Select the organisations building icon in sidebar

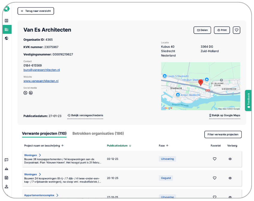click(7, 29)
